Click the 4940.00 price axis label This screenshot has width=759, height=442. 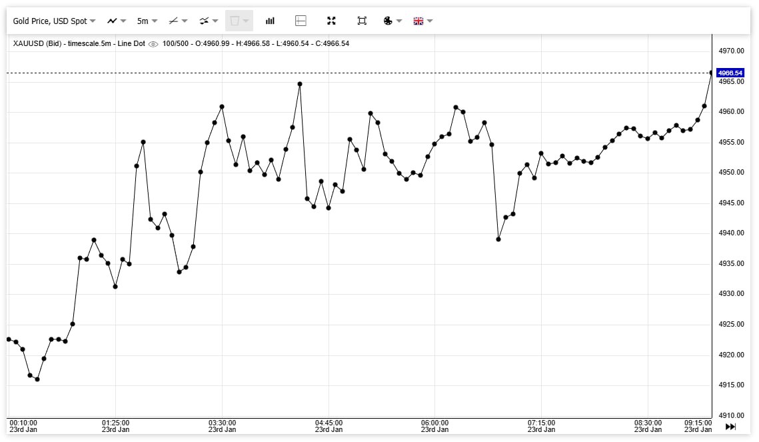pos(730,233)
